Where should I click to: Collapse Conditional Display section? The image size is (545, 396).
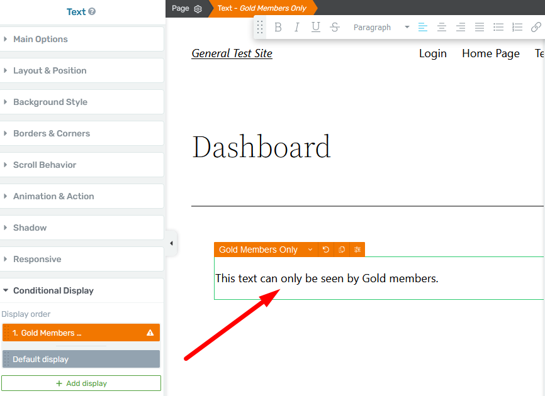tap(82, 290)
